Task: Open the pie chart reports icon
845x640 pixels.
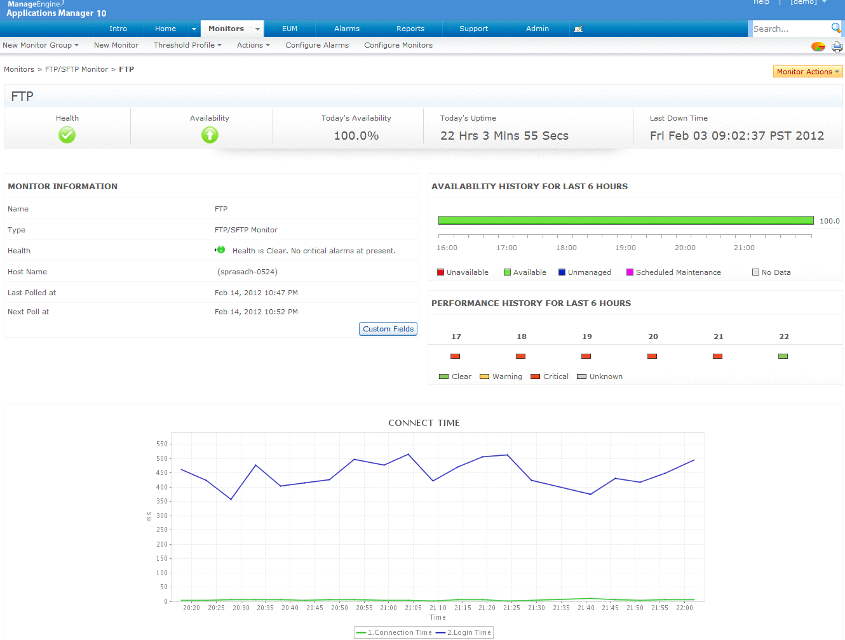Action: (x=818, y=46)
